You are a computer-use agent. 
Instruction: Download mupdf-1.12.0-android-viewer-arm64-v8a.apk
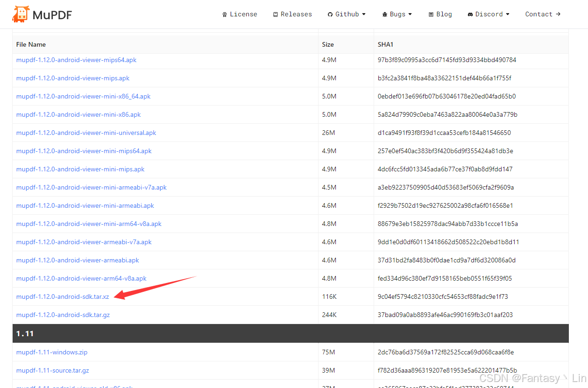coord(81,278)
